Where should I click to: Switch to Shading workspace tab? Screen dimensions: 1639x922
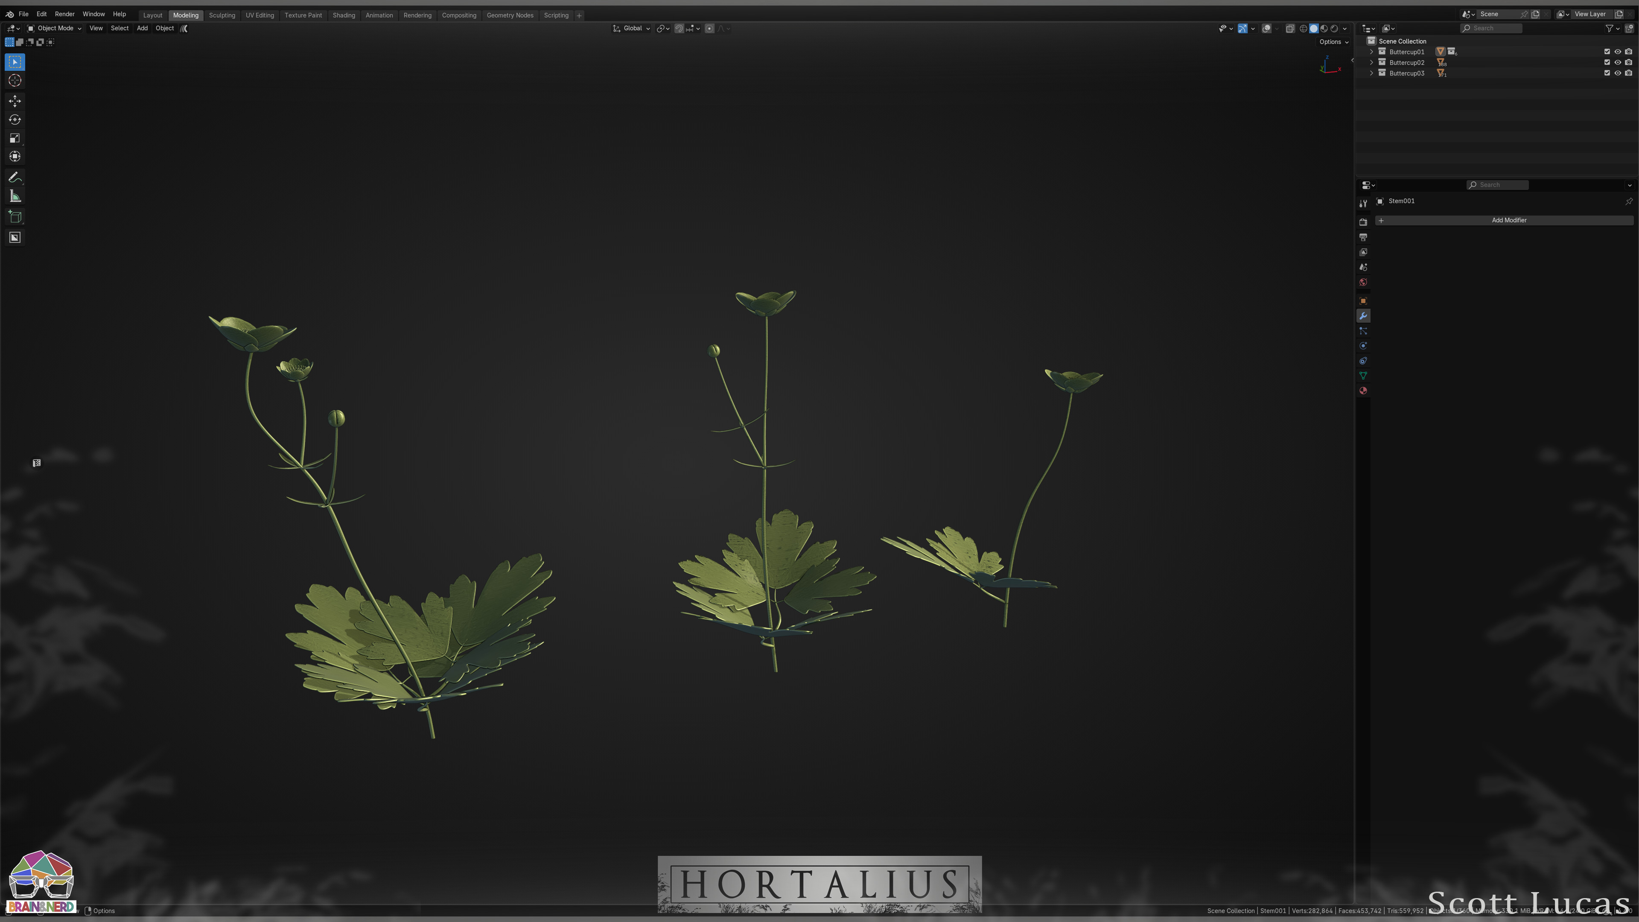(344, 15)
